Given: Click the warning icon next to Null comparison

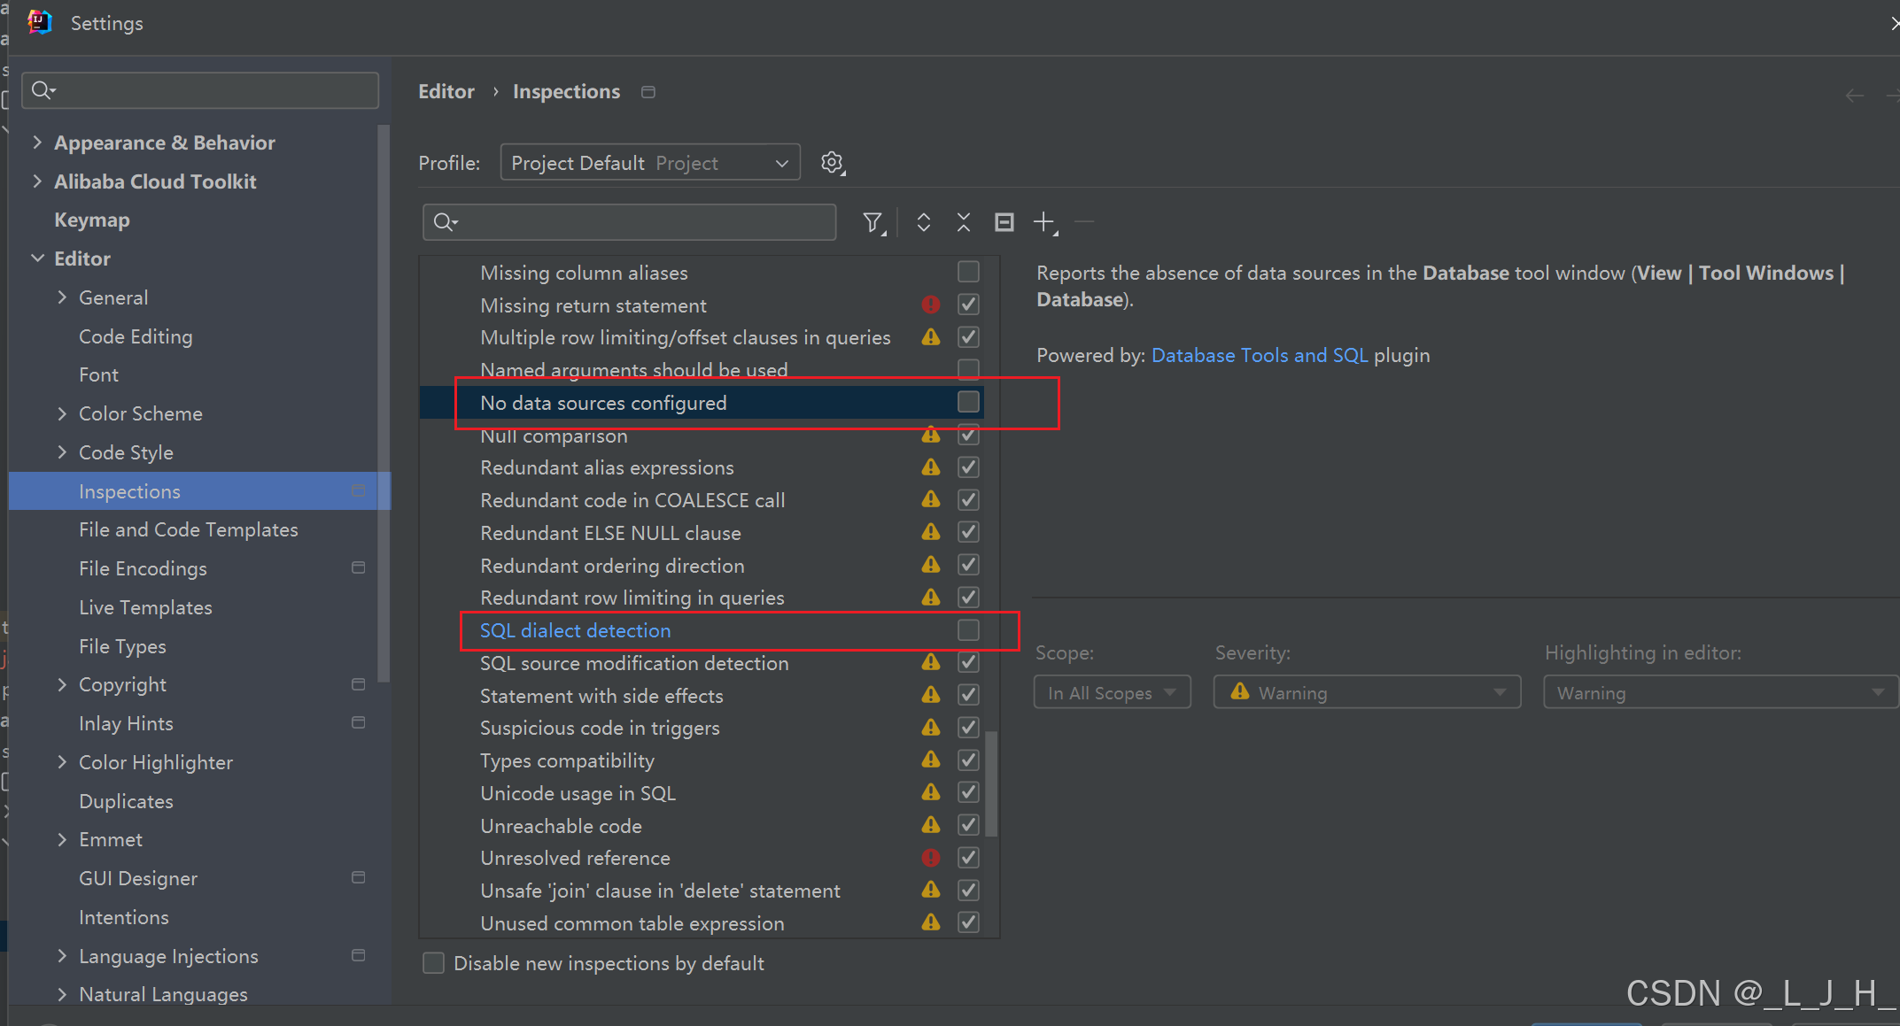Looking at the screenshot, I should click(930, 436).
